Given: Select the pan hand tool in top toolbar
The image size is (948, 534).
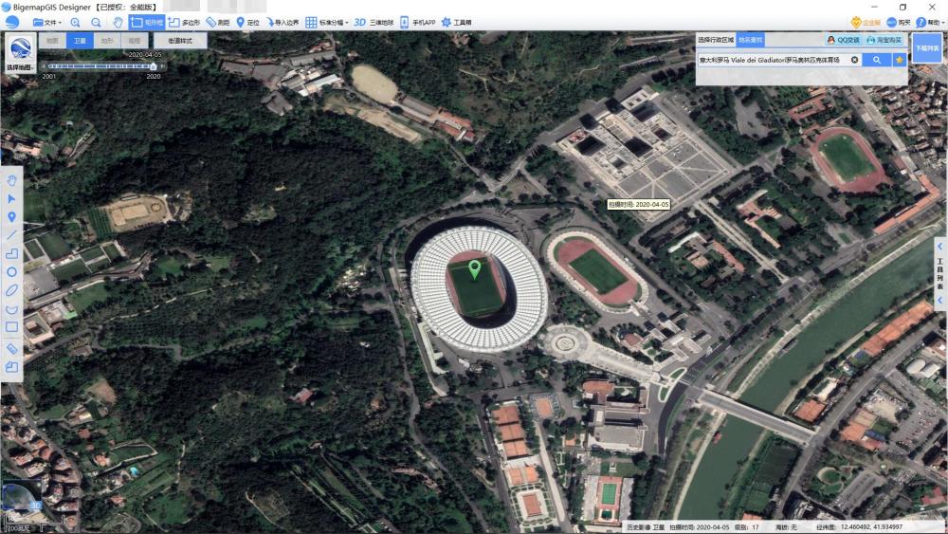Looking at the screenshot, I should coord(118,23).
